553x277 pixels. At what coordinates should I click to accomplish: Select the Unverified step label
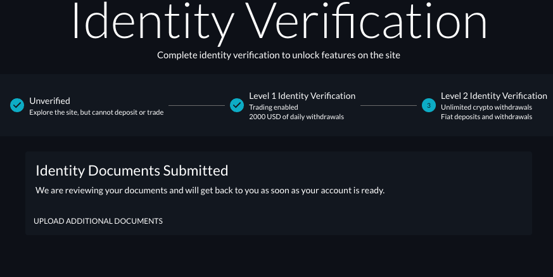point(50,101)
